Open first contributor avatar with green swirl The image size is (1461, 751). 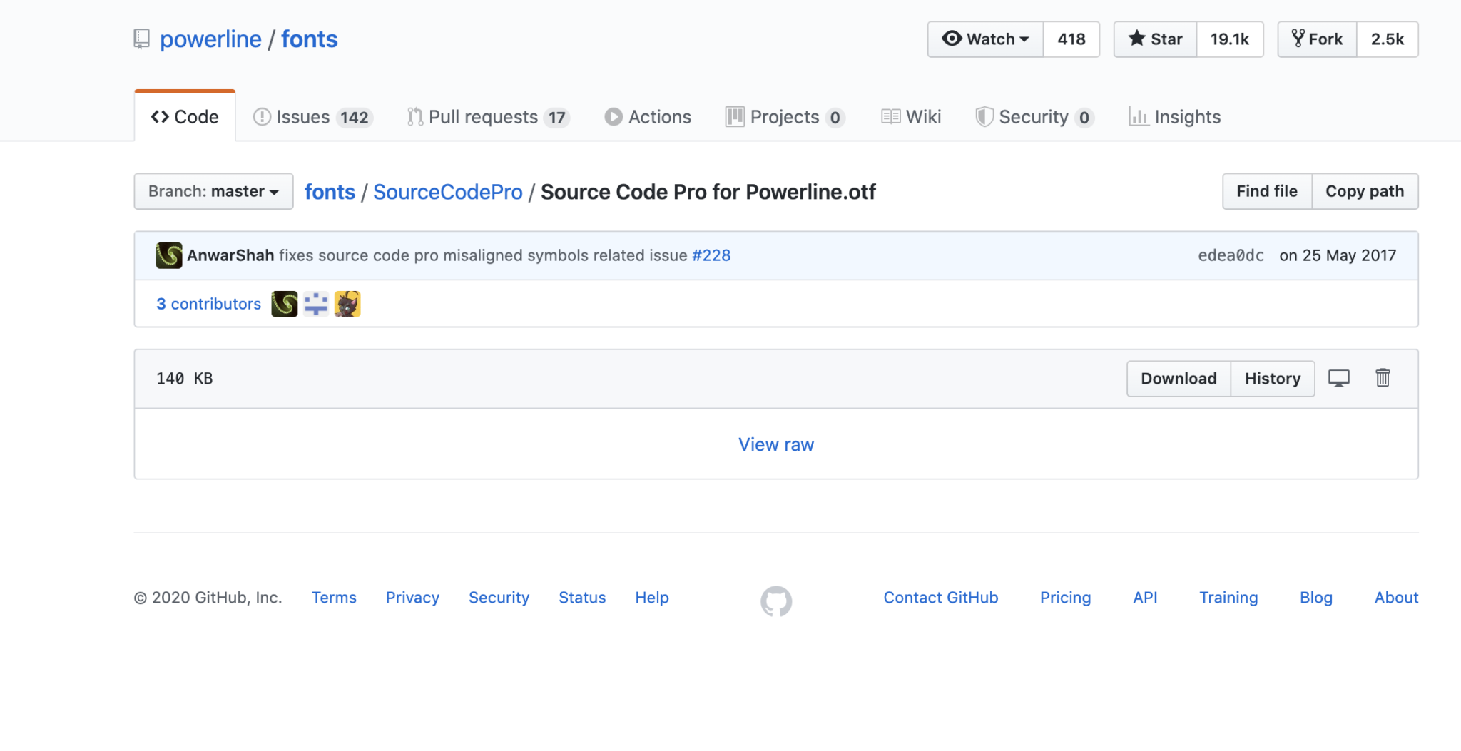pyautogui.click(x=285, y=304)
